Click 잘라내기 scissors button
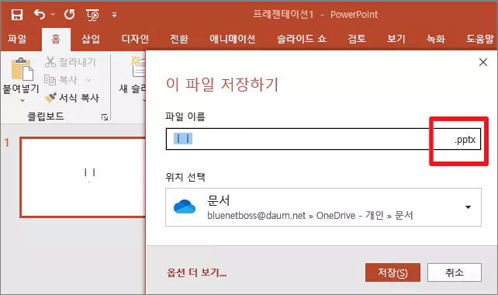Viewport: 498px width, 295px height. tap(70, 62)
